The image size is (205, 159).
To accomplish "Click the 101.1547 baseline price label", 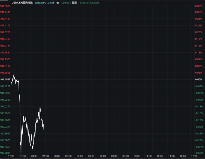I will pos(5,79).
